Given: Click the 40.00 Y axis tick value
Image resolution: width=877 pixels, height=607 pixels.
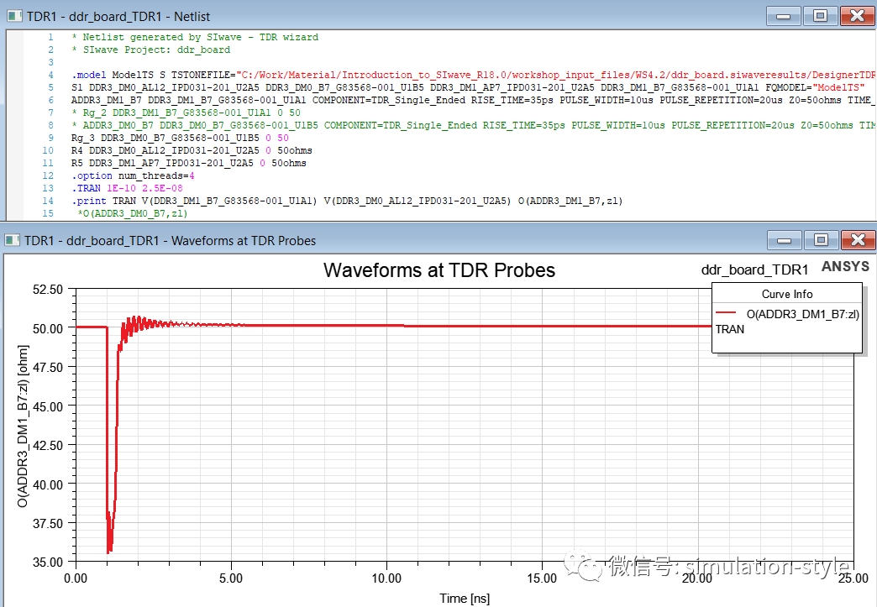Looking at the screenshot, I should (48, 484).
